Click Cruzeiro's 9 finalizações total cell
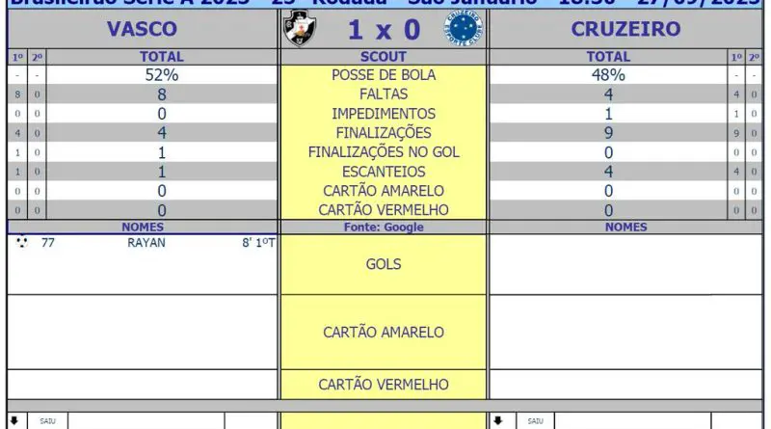771x429 pixels. point(608,133)
